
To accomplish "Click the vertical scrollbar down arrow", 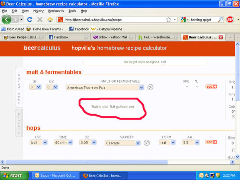I will point(237,157).
